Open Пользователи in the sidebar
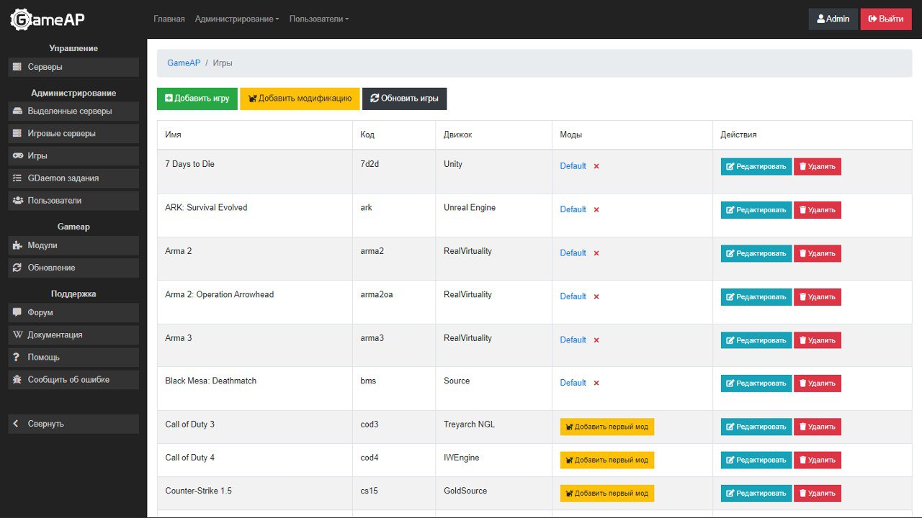922x518 pixels. click(x=73, y=201)
